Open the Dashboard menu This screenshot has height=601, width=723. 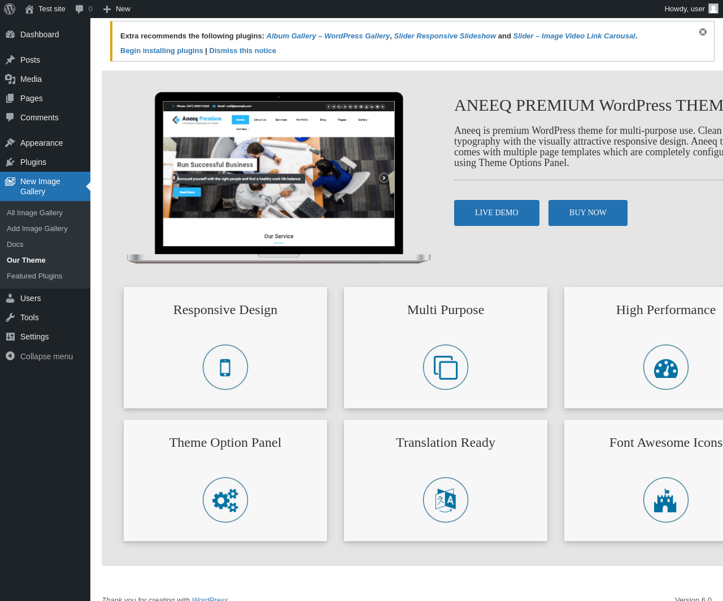[x=45, y=34]
